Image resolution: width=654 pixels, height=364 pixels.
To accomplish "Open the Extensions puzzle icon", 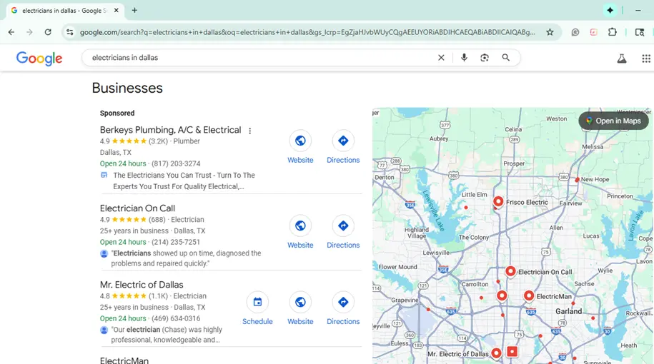I will click(613, 32).
